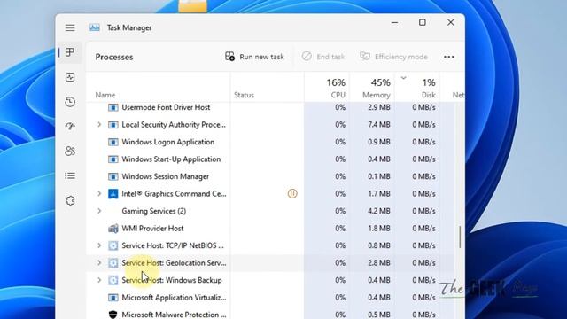567x319 pixels.
Task: Select the Gaming Services (2) row
Action: click(x=270, y=211)
